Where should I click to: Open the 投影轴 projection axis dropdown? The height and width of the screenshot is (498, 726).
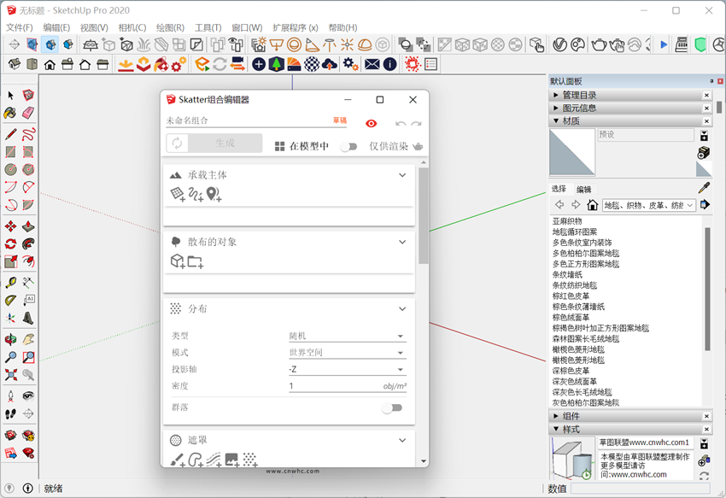(x=346, y=369)
